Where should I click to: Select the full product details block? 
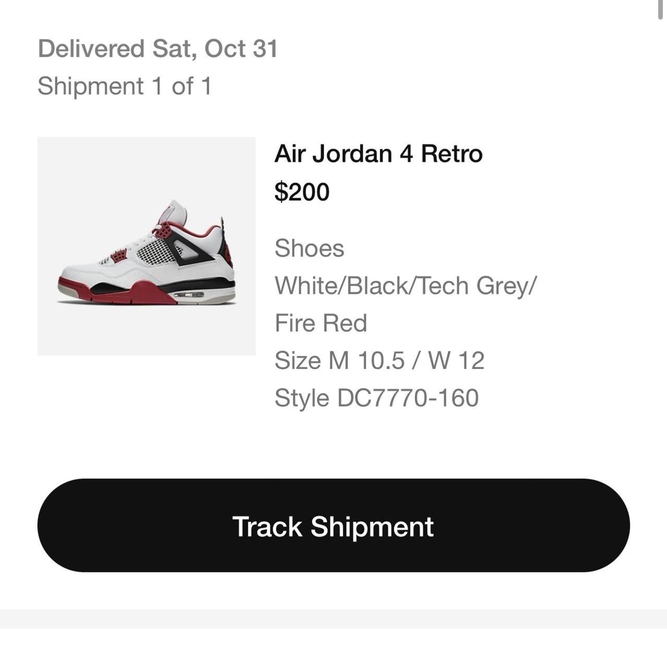point(380,323)
